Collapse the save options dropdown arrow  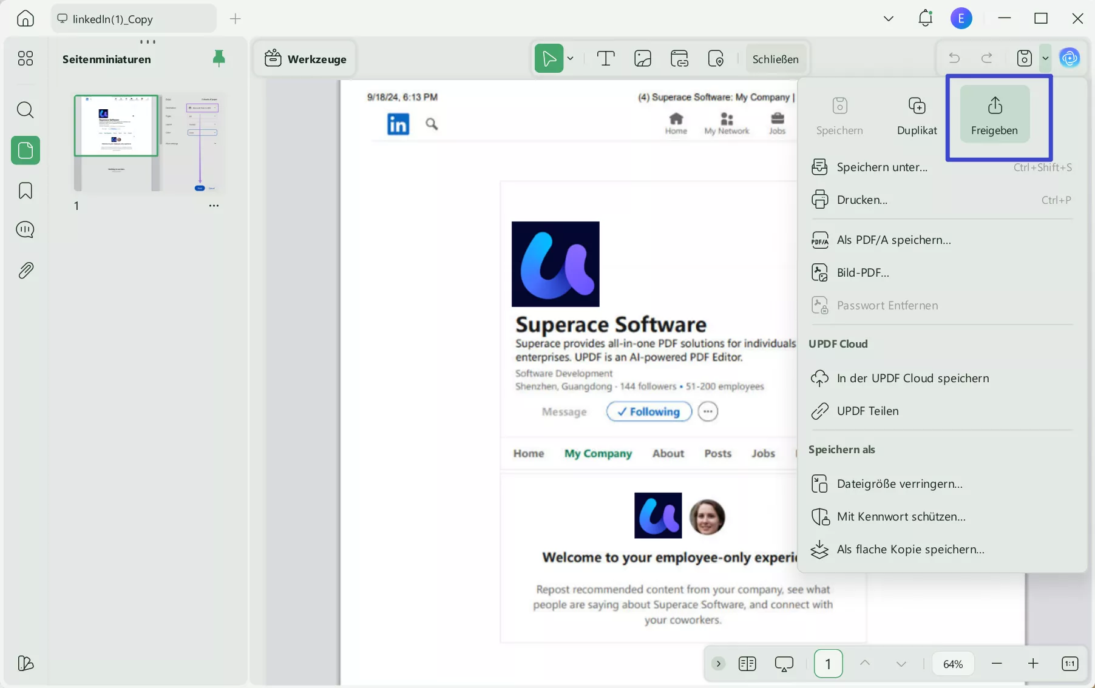1045,58
